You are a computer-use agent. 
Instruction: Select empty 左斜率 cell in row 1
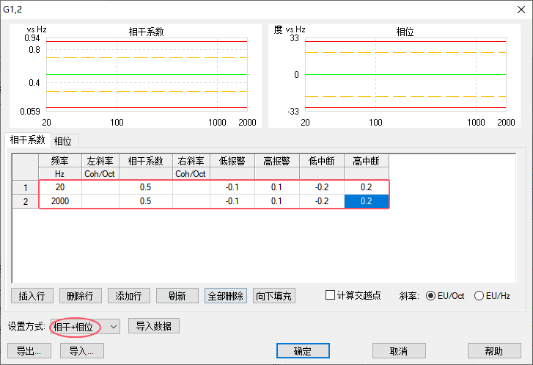[x=100, y=187]
